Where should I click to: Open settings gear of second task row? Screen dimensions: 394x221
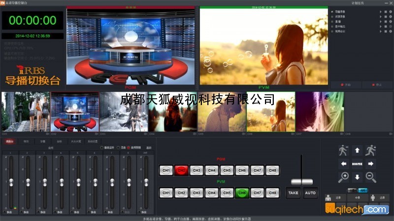tap(391, 17)
